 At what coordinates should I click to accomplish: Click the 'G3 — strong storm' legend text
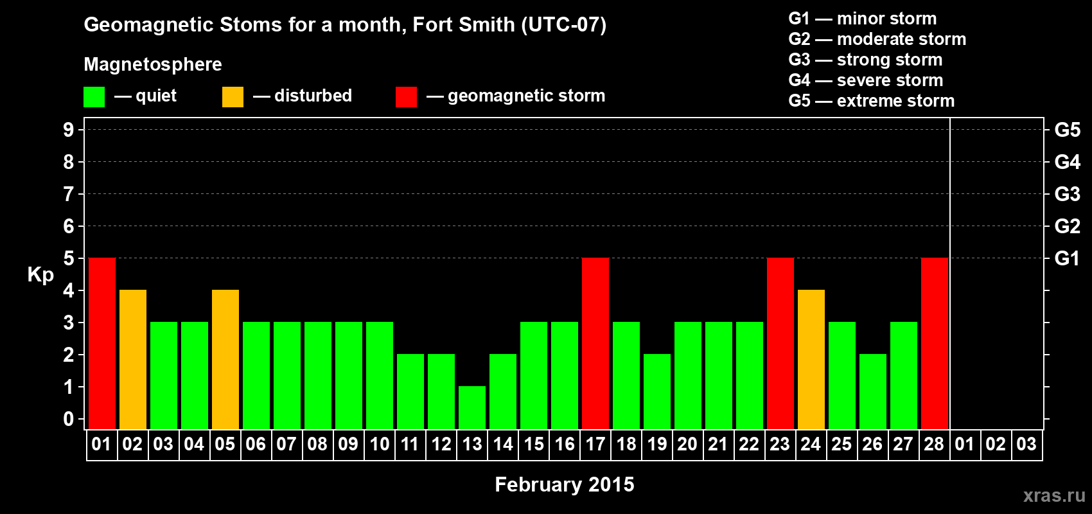[865, 60]
